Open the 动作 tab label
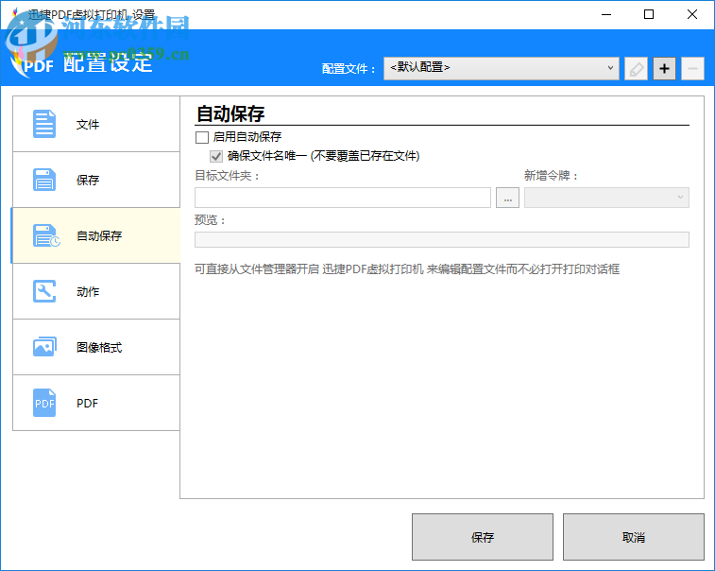The image size is (715, 571). click(x=88, y=291)
